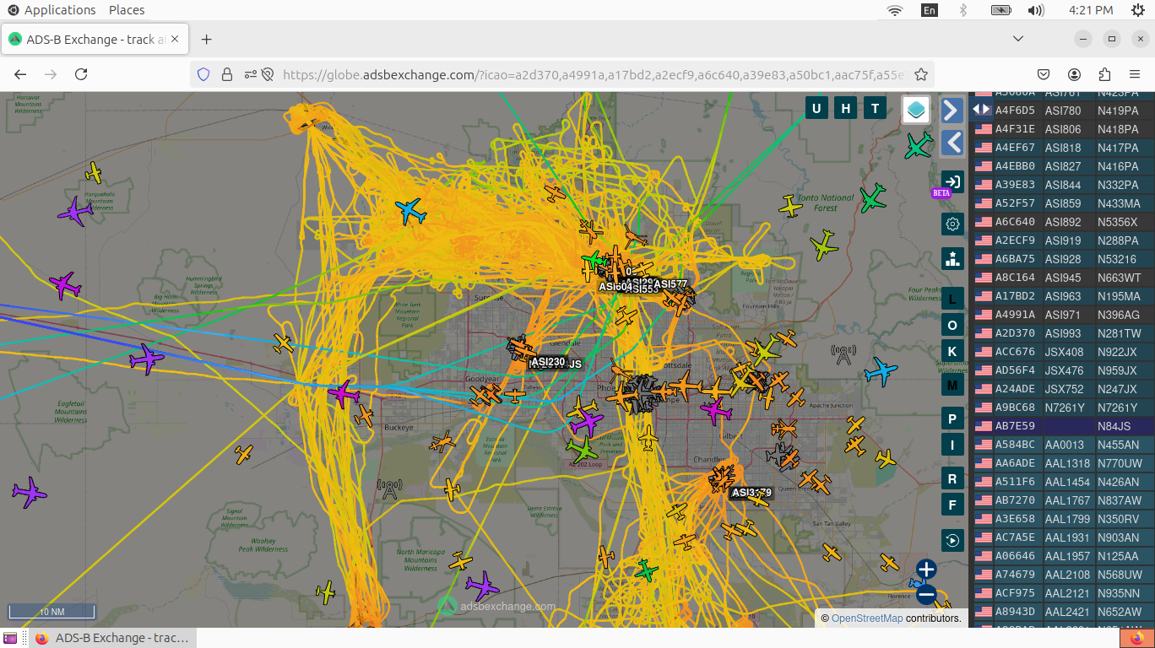1155x648 pixels.
Task: Open the Applications menu
Action: [x=52, y=10]
